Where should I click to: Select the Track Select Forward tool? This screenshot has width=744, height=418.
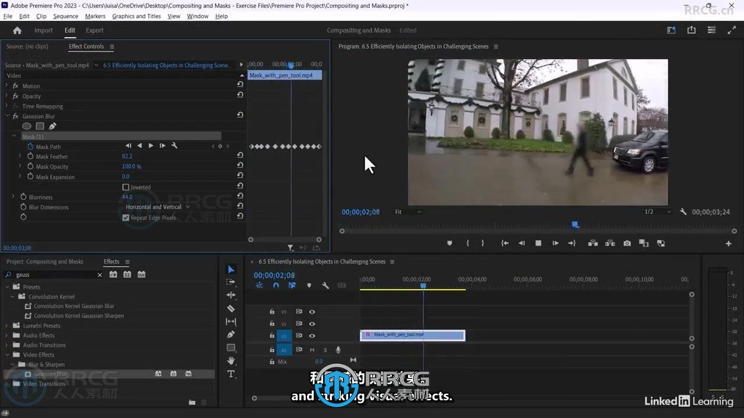click(x=231, y=282)
